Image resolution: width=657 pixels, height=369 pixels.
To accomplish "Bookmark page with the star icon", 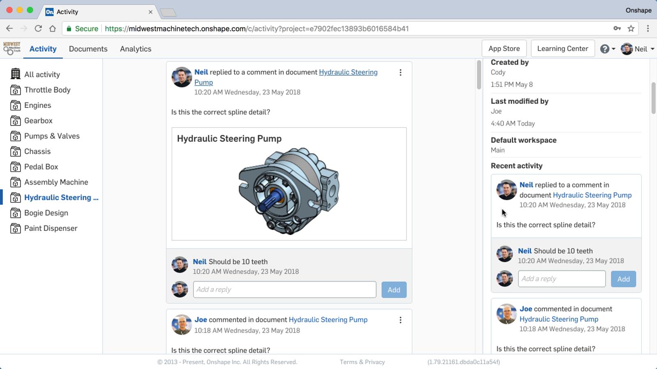I will (631, 28).
